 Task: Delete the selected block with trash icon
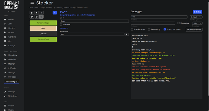32,13
